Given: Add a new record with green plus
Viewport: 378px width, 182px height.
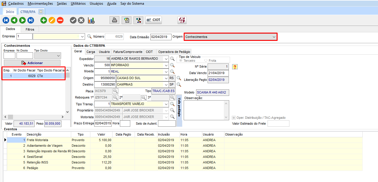Looking at the screenshot, I should (44, 20).
